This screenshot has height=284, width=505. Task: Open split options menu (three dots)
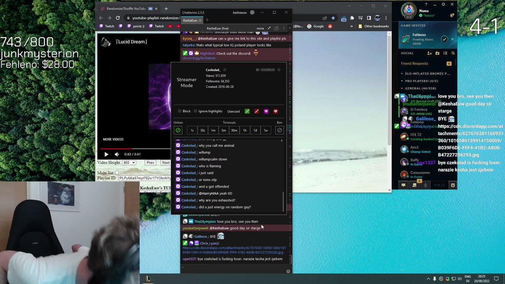point(283,28)
